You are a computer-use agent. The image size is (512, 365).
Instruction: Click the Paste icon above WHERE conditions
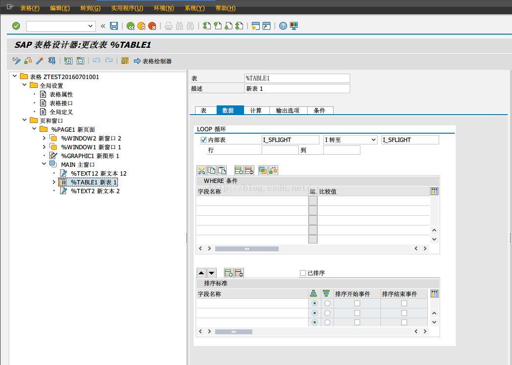coord(222,170)
